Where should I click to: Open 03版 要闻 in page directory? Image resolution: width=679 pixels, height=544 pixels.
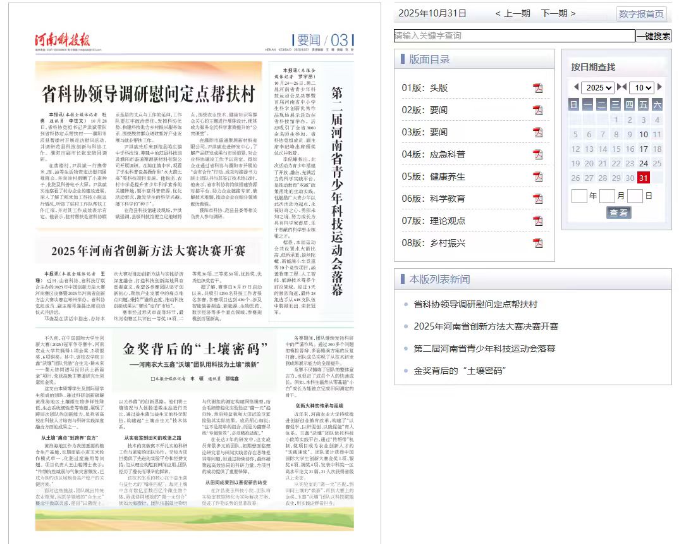click(425, 132)
